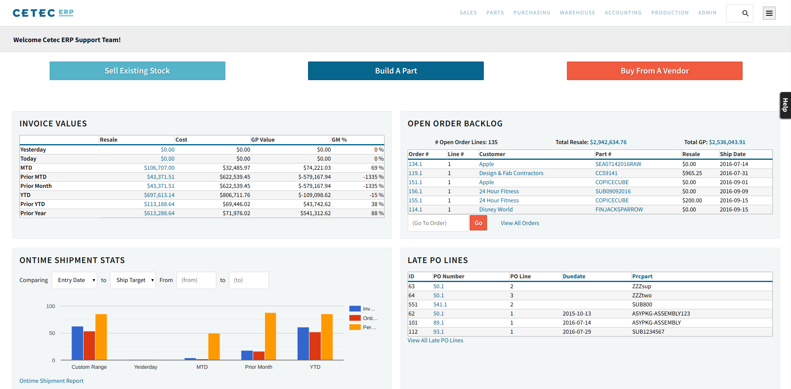Sort Late PO Lines by Prcpart

pos(642,276)
